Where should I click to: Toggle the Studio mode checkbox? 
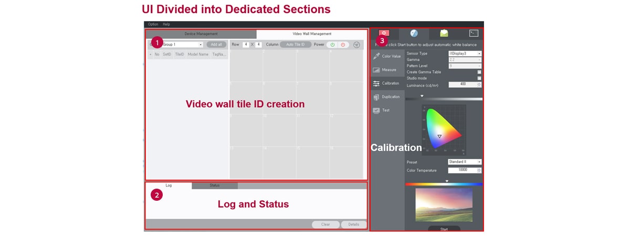pyautogui.click(x=479, y=78)
